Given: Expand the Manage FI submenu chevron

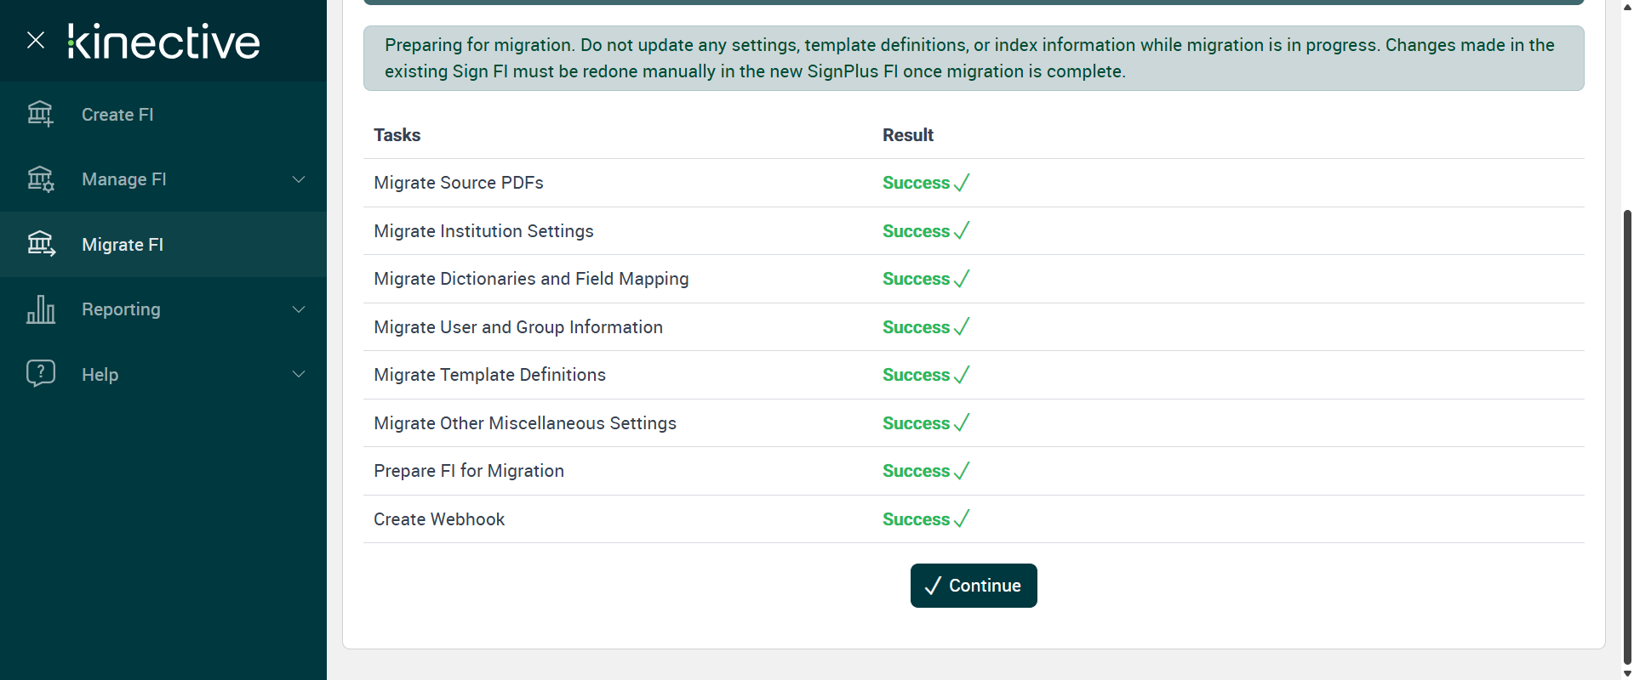Looking at the screenshot, I should coord(299,179).
